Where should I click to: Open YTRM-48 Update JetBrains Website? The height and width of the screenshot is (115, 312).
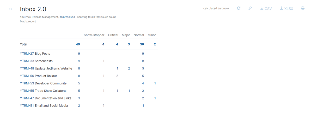(27, 68)
